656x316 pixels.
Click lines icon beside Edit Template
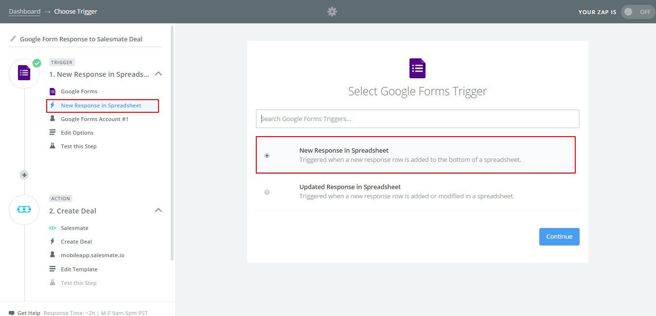click(x=53, y=269)
